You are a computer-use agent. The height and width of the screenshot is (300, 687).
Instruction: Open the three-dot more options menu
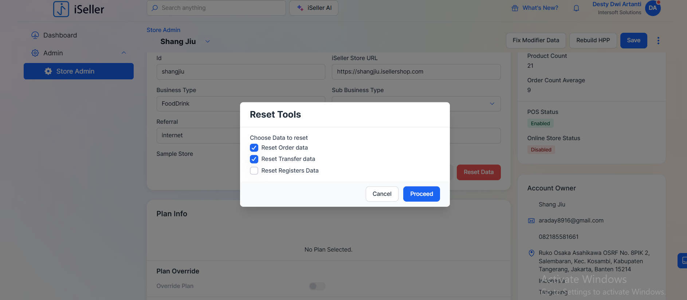pyautogui.click(x=658, y=40)
